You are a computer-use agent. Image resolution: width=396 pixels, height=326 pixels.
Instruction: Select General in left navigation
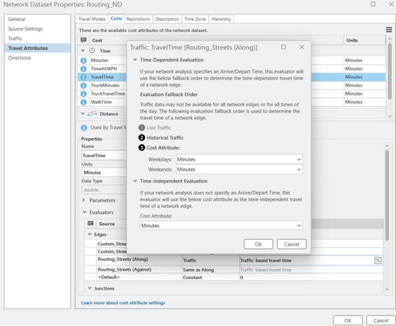click(x=38, y=19)
